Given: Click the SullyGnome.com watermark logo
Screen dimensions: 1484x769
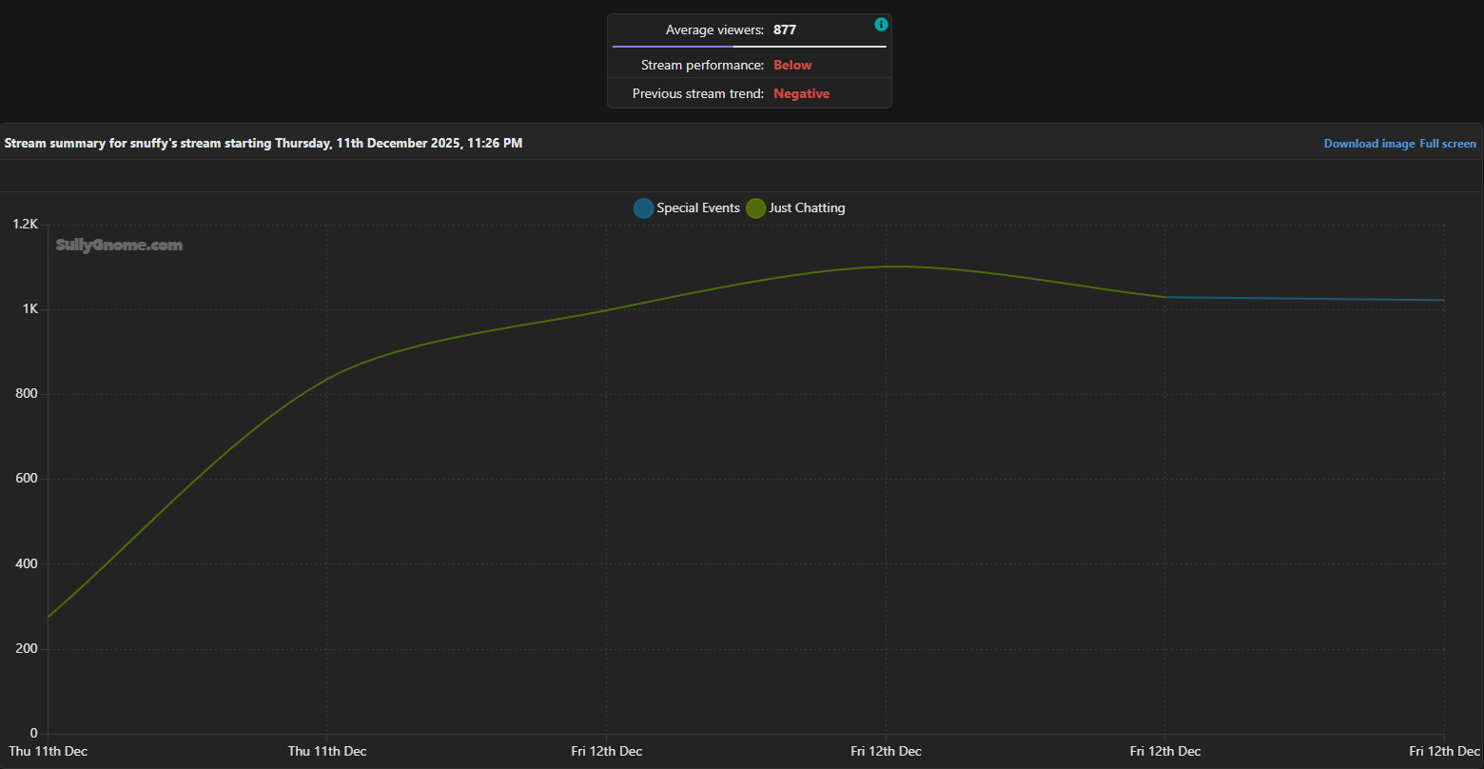Looking at the screenshot, I should tap(119, 246).
